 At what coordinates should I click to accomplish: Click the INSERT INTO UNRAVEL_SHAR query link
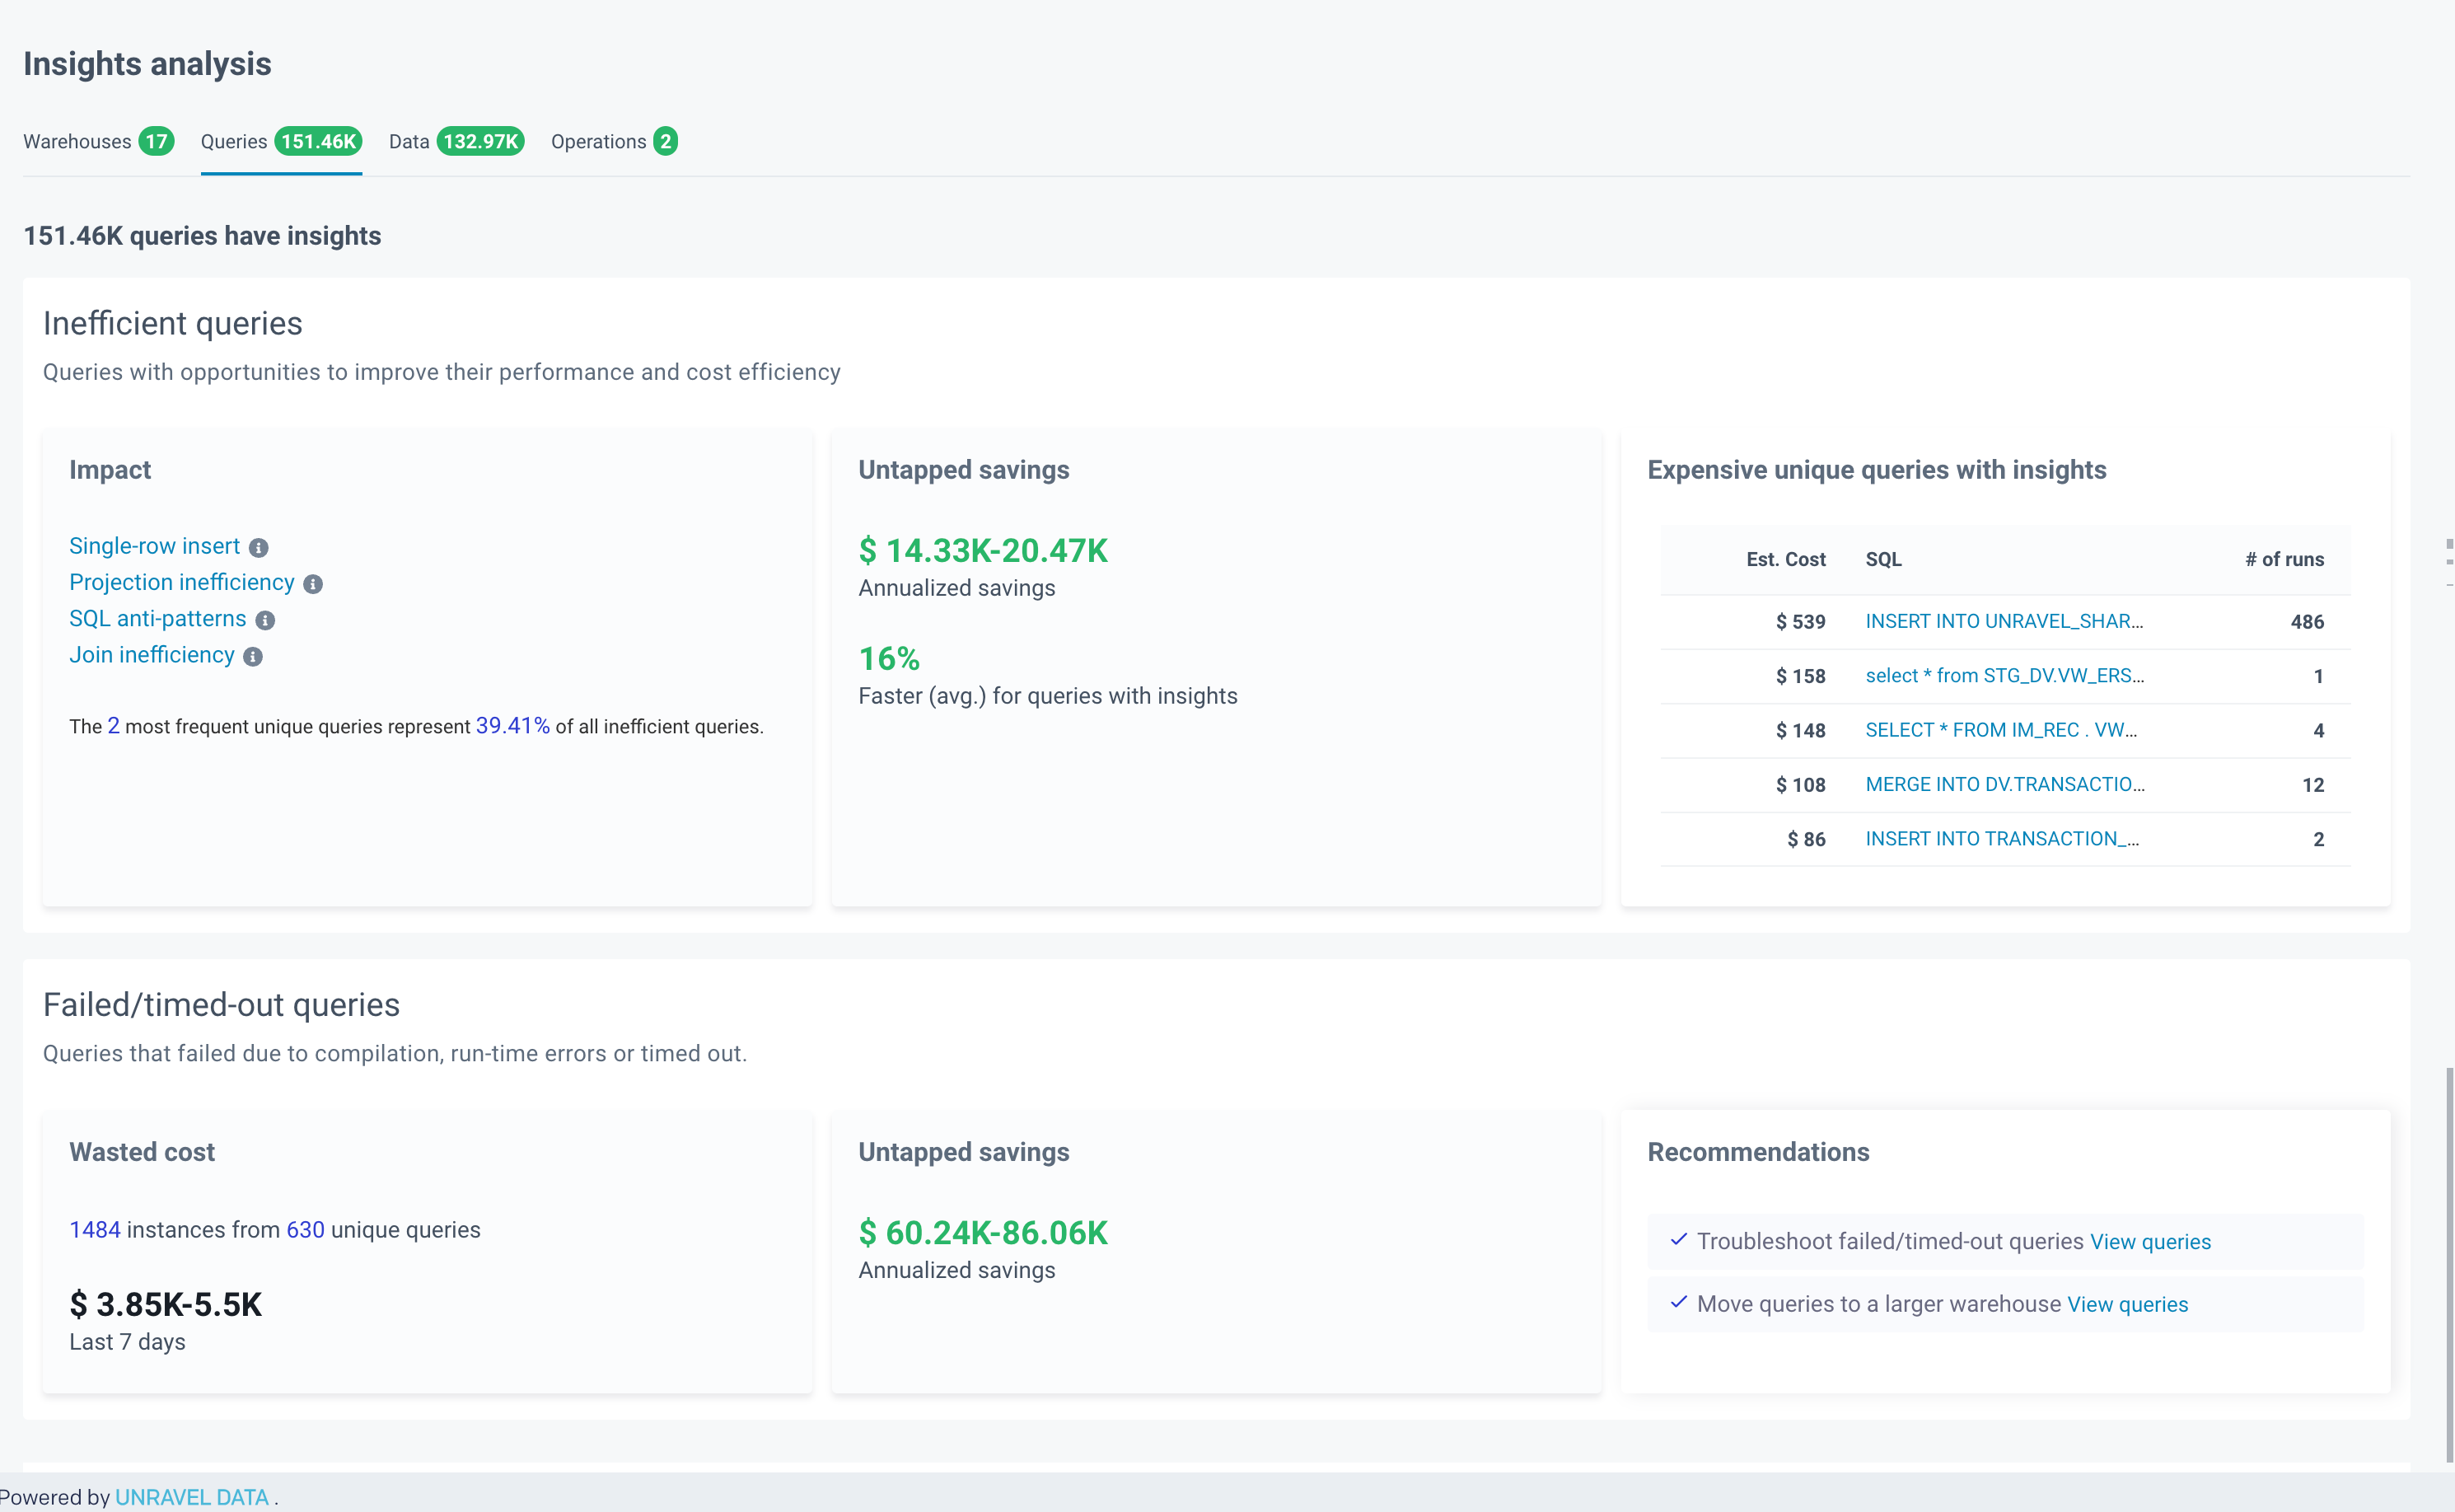(2004, 621)
